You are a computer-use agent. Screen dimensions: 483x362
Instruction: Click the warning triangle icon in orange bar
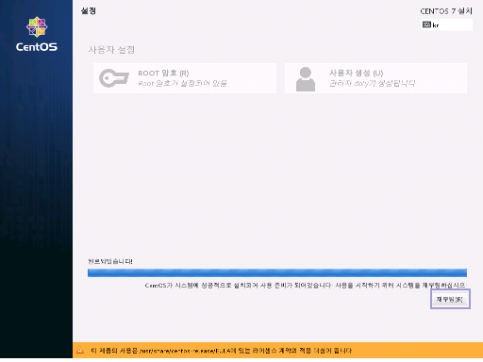[80, 351]
